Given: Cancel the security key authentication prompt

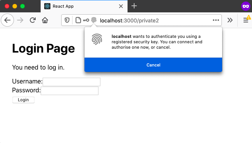Looking at the screenshot, I should [x=153, y=65].
